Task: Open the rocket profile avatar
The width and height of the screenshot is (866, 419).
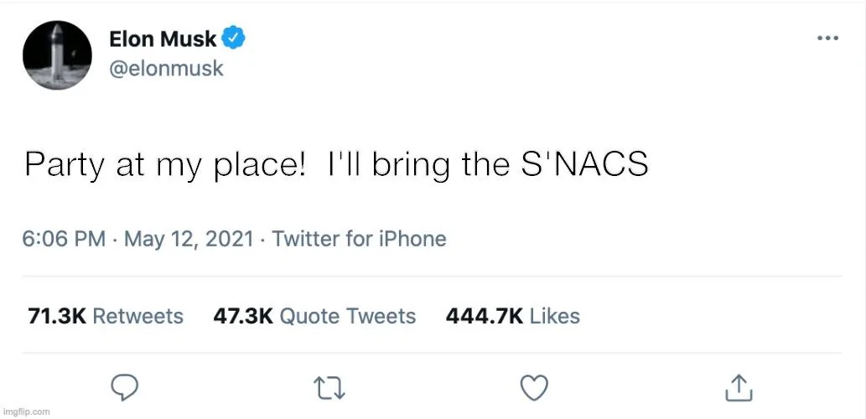Action: [x=58, y=55]
